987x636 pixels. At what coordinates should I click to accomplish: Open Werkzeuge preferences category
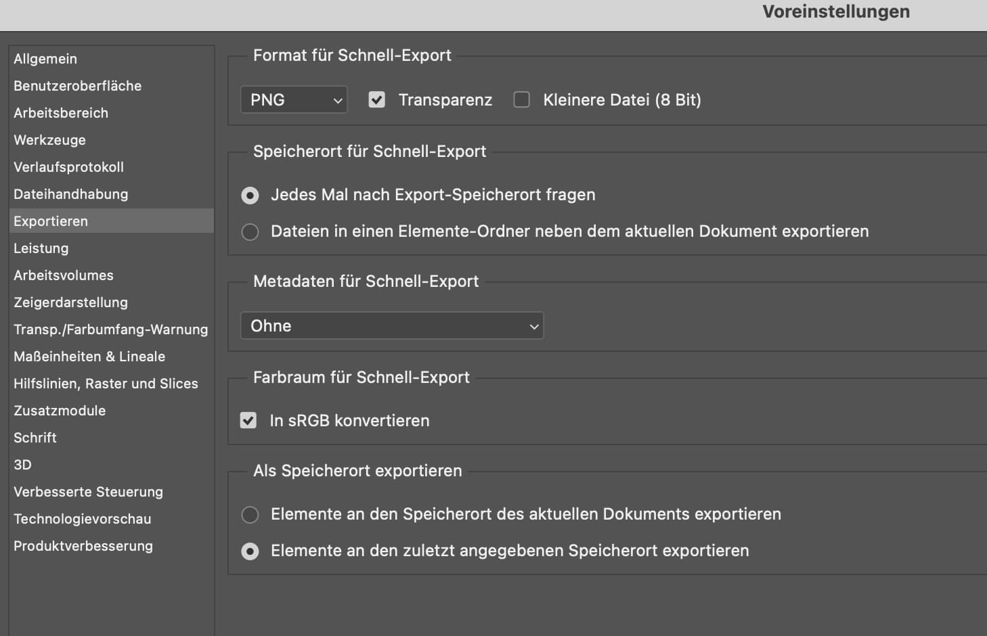(x=50, y=140)
